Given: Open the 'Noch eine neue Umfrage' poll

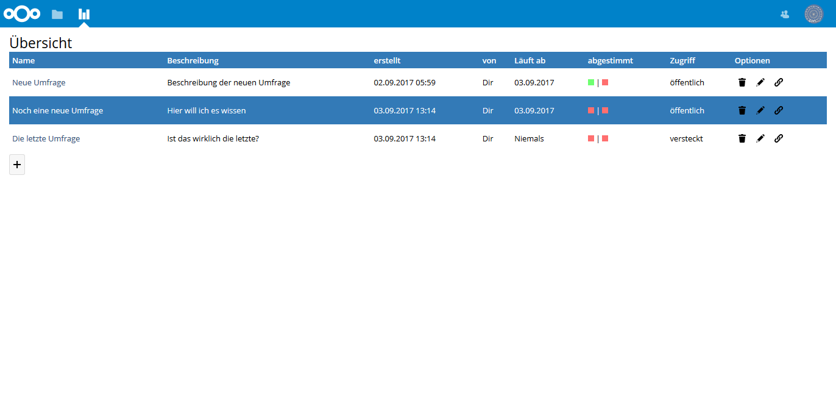Looking at the screenshot, I should click(x=58, y=110).
